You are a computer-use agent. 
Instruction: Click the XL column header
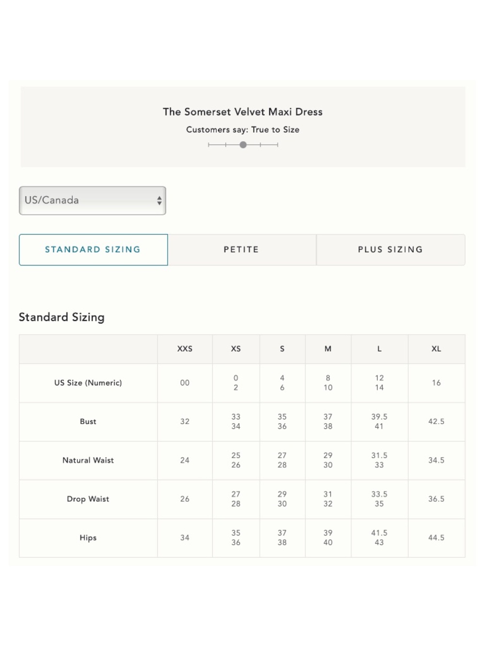436,349
